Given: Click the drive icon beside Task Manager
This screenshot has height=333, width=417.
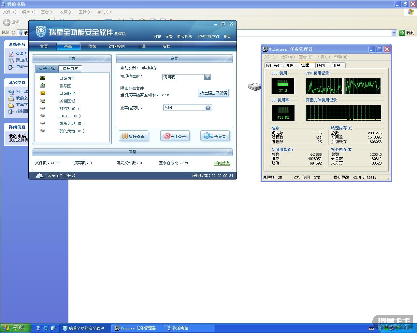Looking at the screenshot, I should tap(254, 87).
